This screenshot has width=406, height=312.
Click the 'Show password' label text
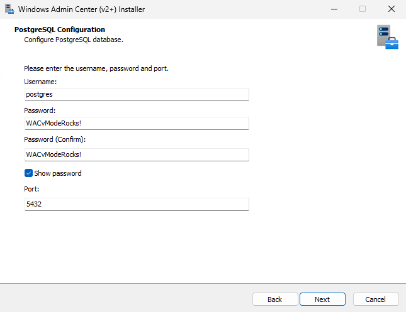pos(58,173)
